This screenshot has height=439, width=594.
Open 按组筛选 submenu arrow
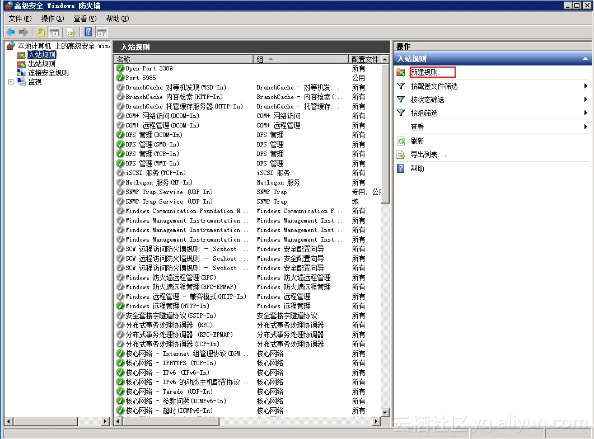(586, 113)
